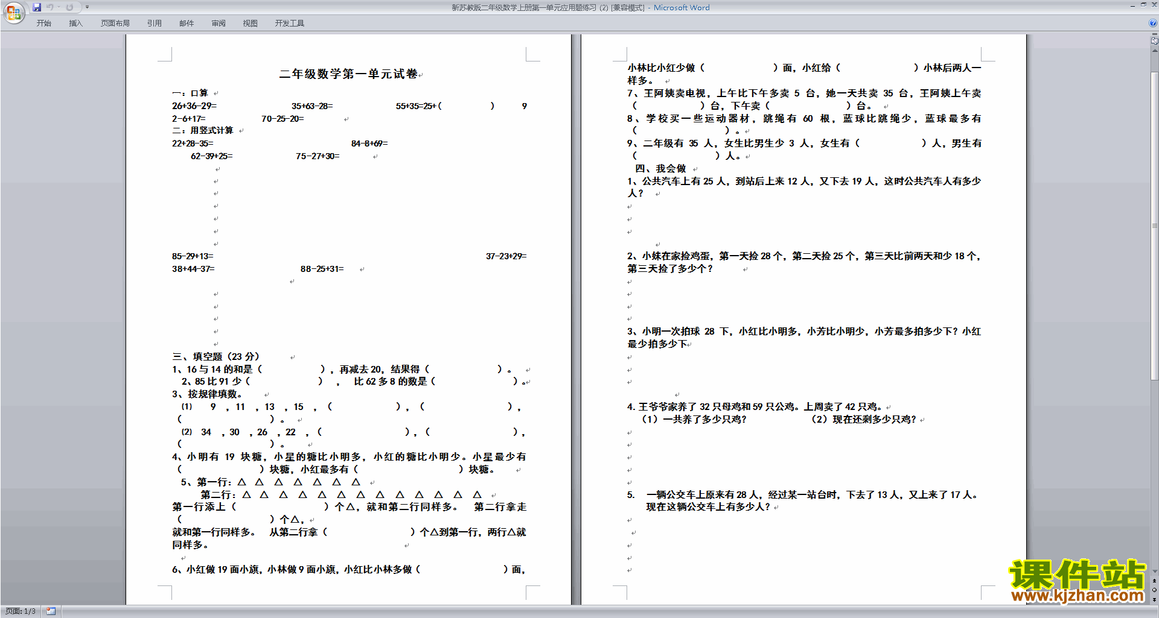Click the title 二年级数学第一单元试卷

[348, 74]
